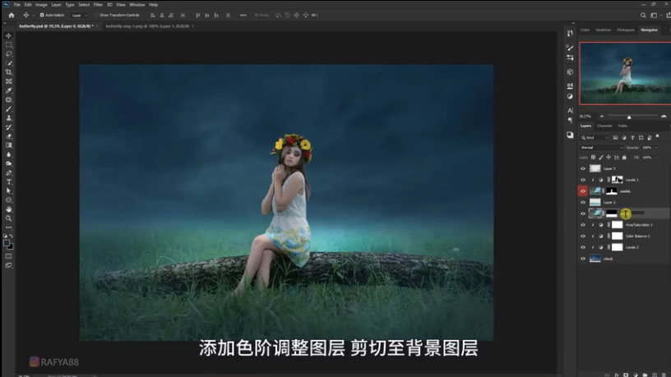Hide the Layer 2 eye icon
671x377 pixels.
click(x=583, y=202)
